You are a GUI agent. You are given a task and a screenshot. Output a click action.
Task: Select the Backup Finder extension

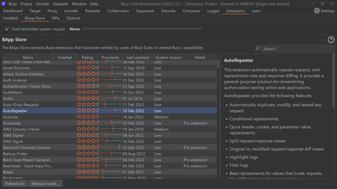(110, 154)
